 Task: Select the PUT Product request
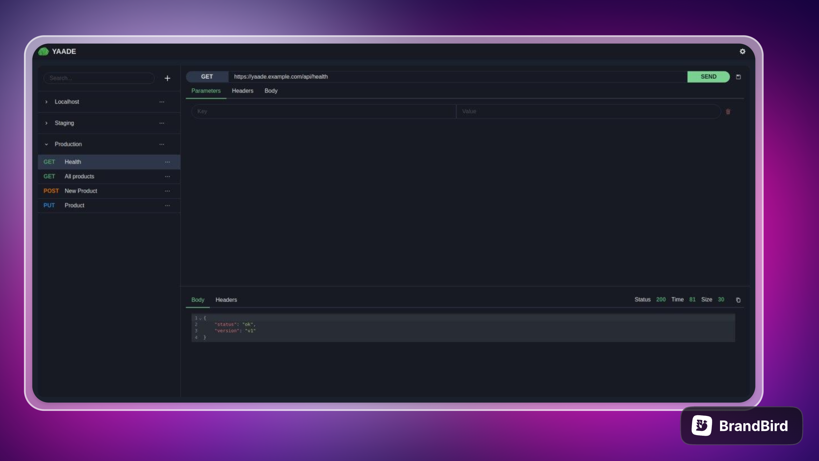(x=109, y=206)
